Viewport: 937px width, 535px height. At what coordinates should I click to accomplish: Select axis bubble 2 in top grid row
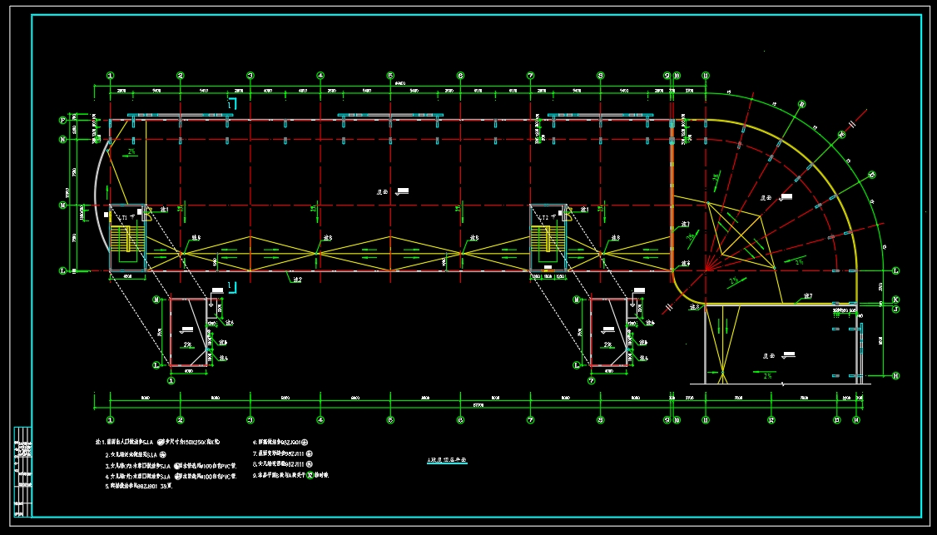tap(181, 76)
